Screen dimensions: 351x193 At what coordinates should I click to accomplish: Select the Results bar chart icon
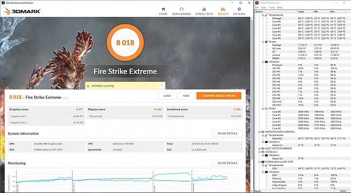223,9
